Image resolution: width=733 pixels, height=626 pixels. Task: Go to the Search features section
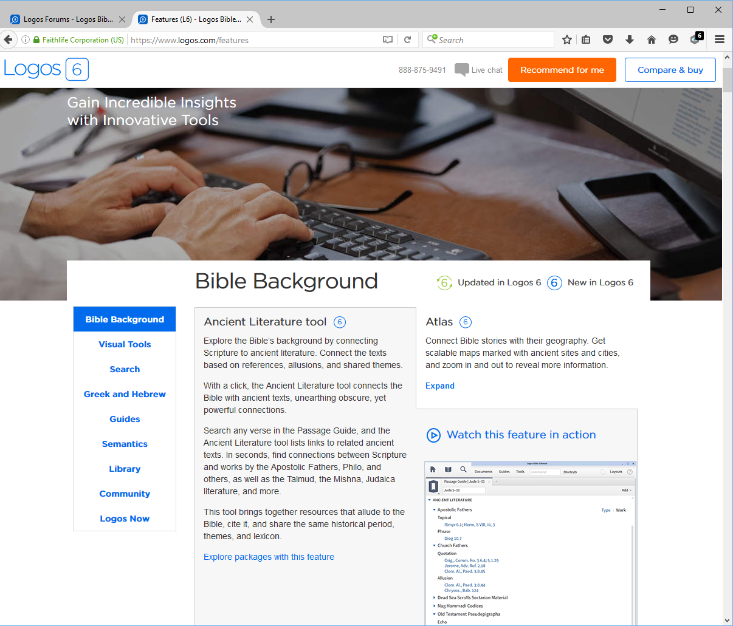tap(125, 369)
